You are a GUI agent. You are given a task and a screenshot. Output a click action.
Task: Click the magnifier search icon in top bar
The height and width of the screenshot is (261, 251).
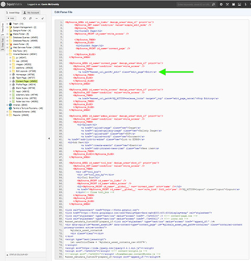click(213, 4)
